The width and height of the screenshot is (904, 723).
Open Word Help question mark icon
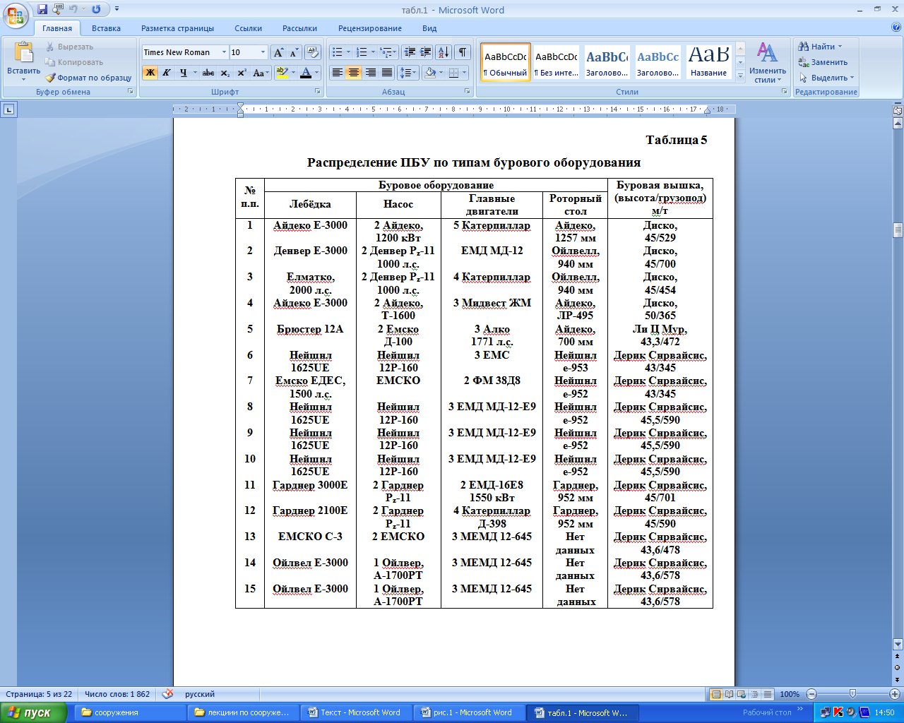[896, 28]
